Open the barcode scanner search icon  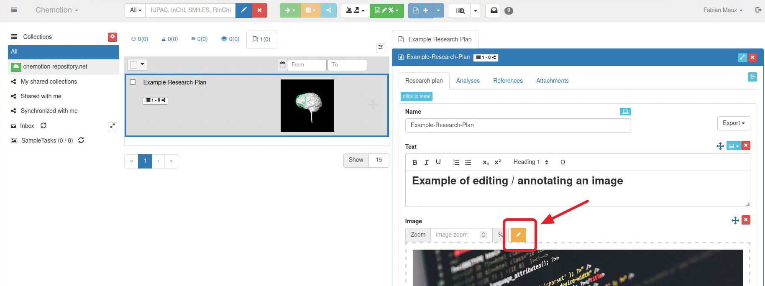[460, 10]
